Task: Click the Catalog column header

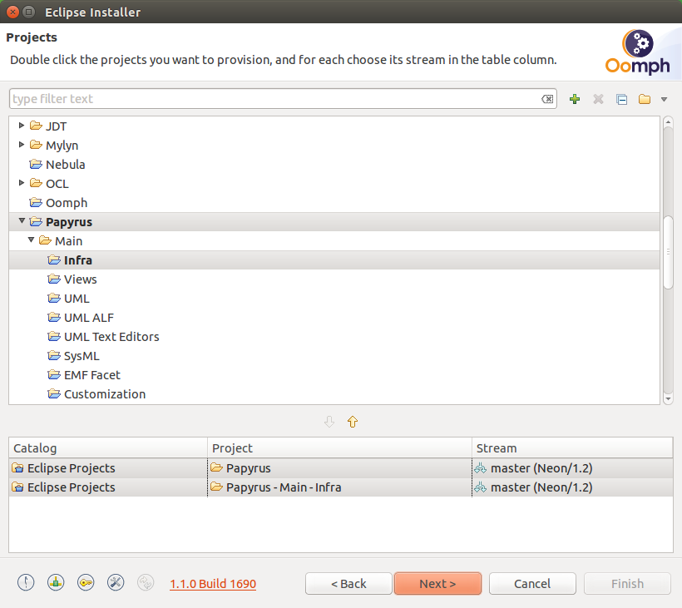Action: click(x=108, y=448)
